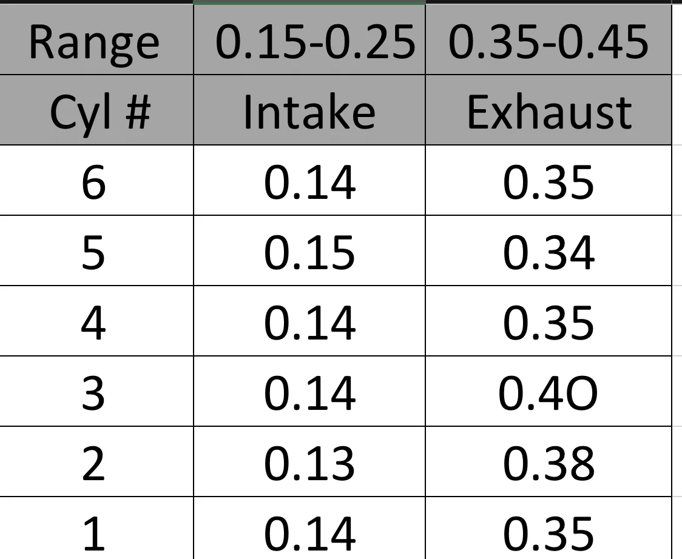Select the 0.35-0.45 range cell
The height and width of the screenshot is (559, 682).
(549, 39)
